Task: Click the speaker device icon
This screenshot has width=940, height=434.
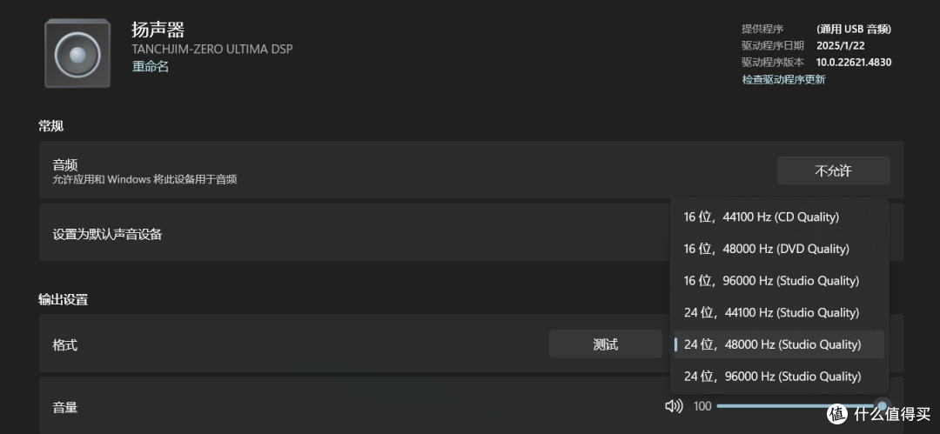Action: click(77, 53)
